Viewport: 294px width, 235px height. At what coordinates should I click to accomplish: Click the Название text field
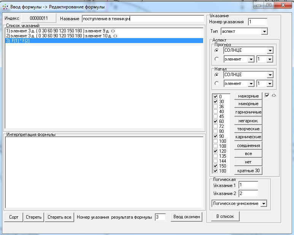click(x=143, y=19)
